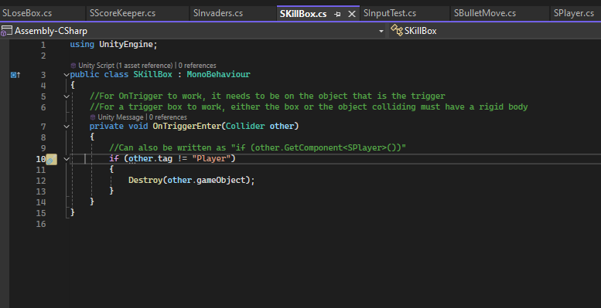601x308 pixels.
Task: Switch to the SInvaders.cs tab
Action: 218,13
